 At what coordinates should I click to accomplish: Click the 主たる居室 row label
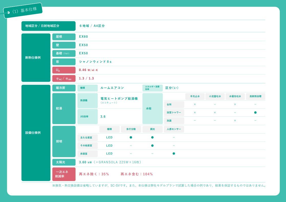click(88, 137)
